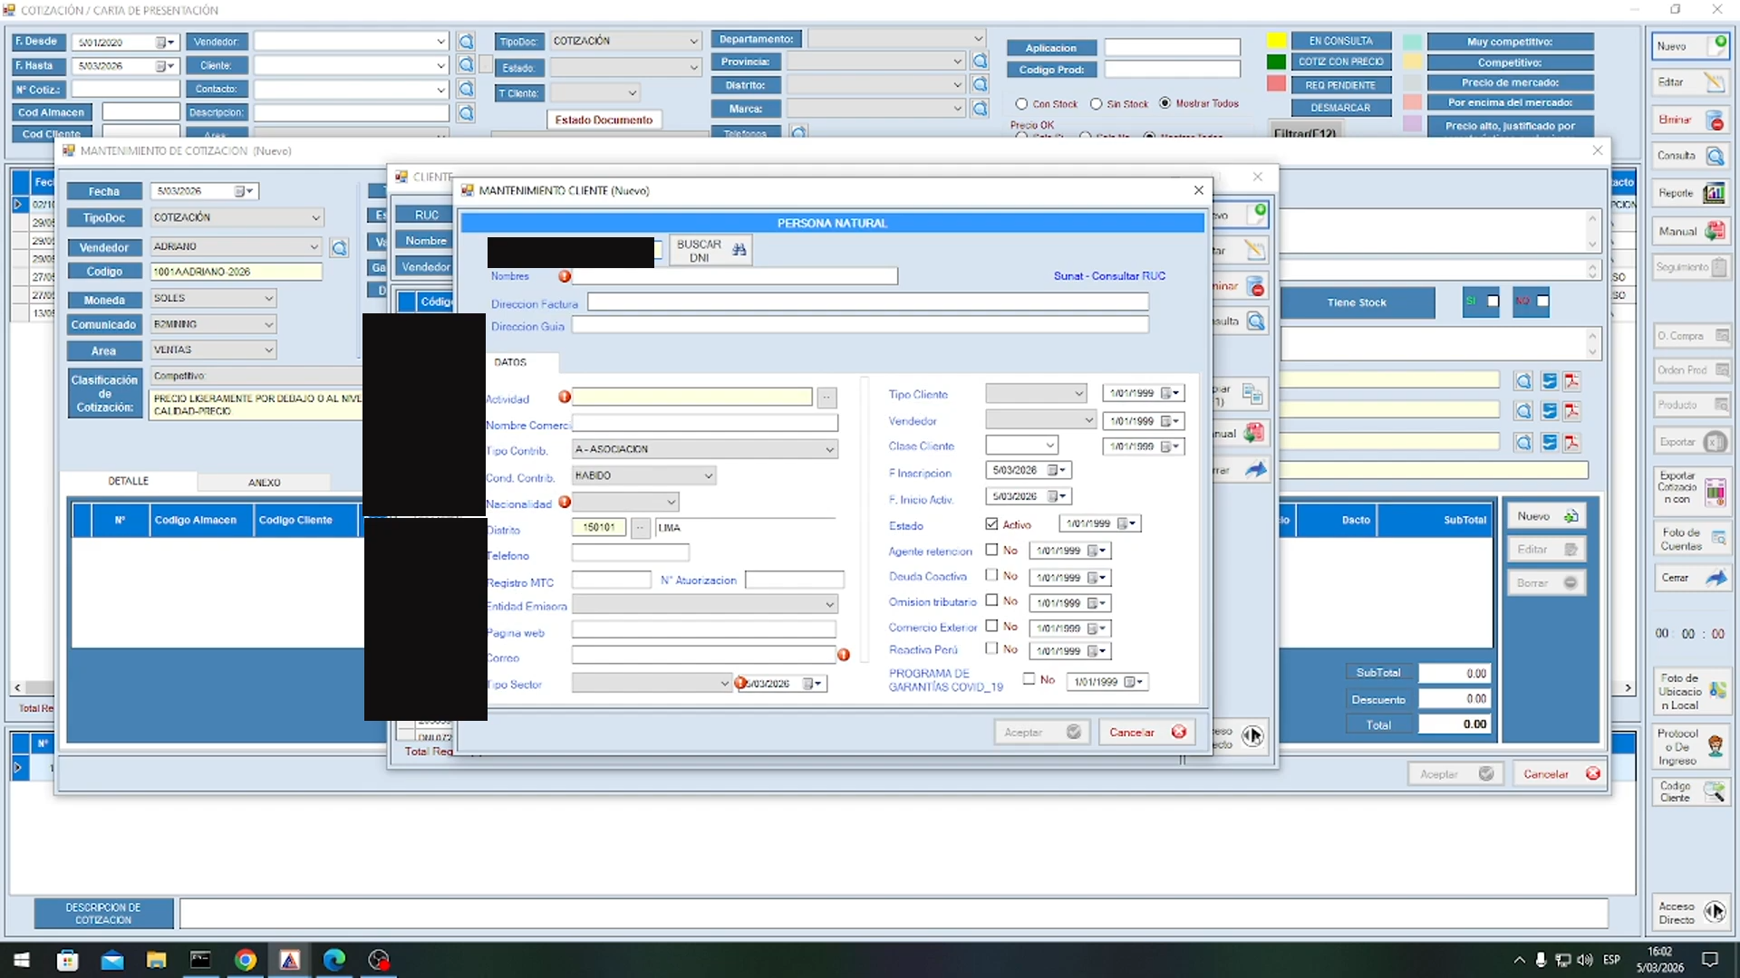Click the DESMARCAR button
The image size is (1740, 978).
coord(1340,108)
